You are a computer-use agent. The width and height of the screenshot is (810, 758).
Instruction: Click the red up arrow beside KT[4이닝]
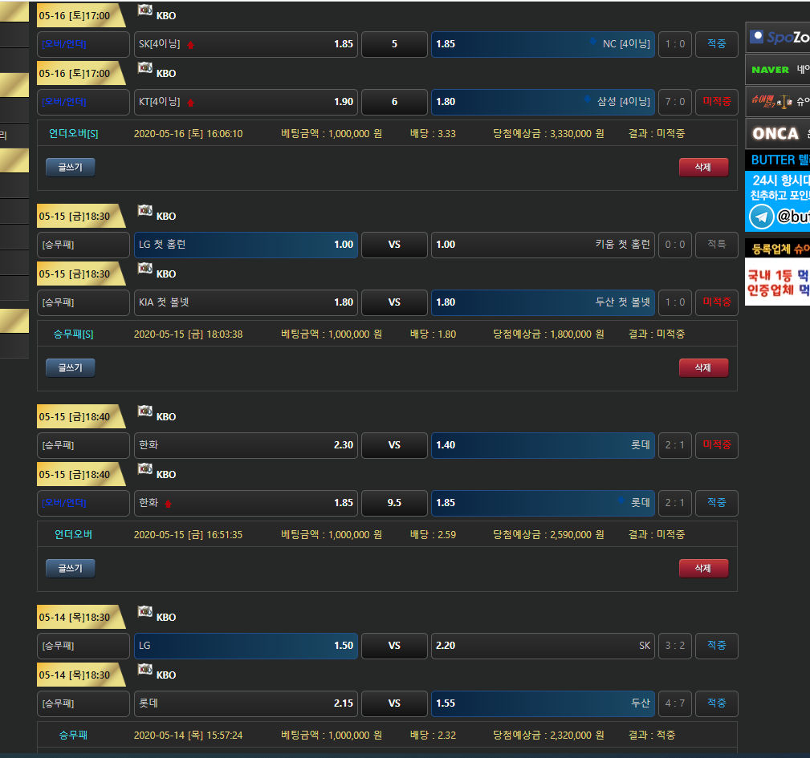(x=190, y=103)
